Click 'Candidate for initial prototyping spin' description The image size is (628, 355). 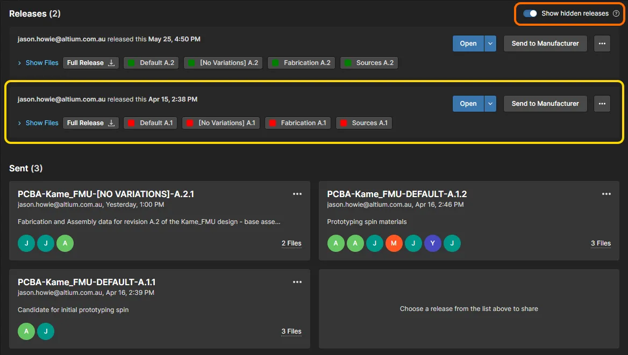(x=73, y=310)
